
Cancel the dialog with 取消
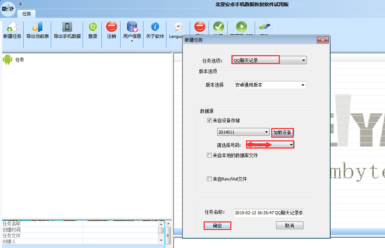(290, 225)
